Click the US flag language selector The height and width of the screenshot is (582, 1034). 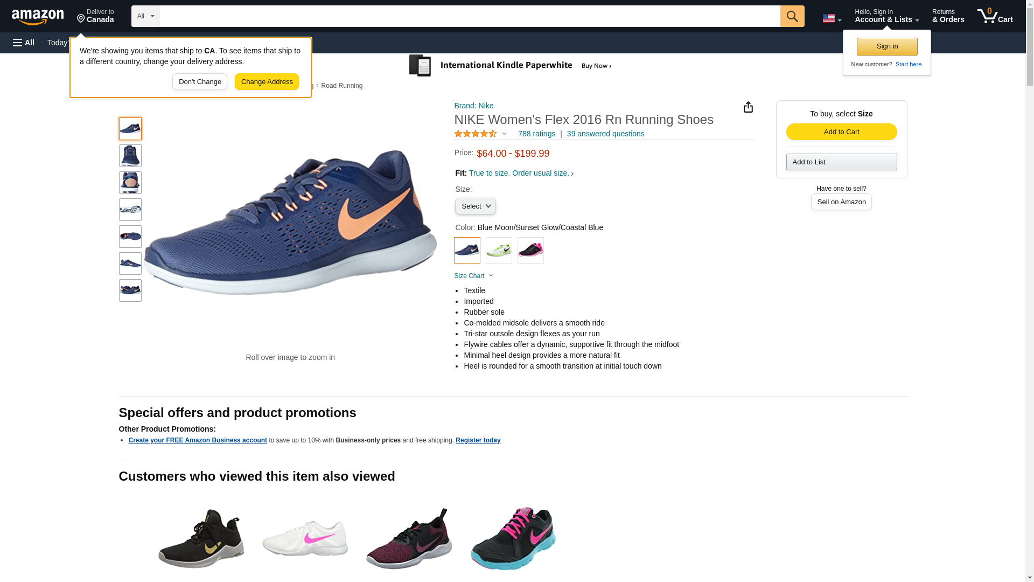point(831,18)
